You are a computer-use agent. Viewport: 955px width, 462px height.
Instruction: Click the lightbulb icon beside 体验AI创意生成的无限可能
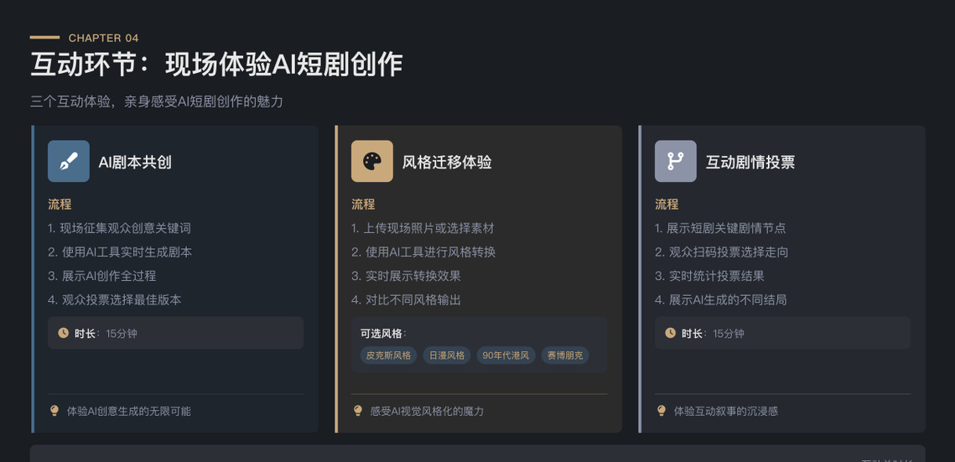tap(54, 411)
